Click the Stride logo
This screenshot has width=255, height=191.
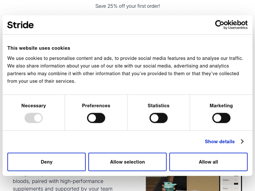pos(20,25)
